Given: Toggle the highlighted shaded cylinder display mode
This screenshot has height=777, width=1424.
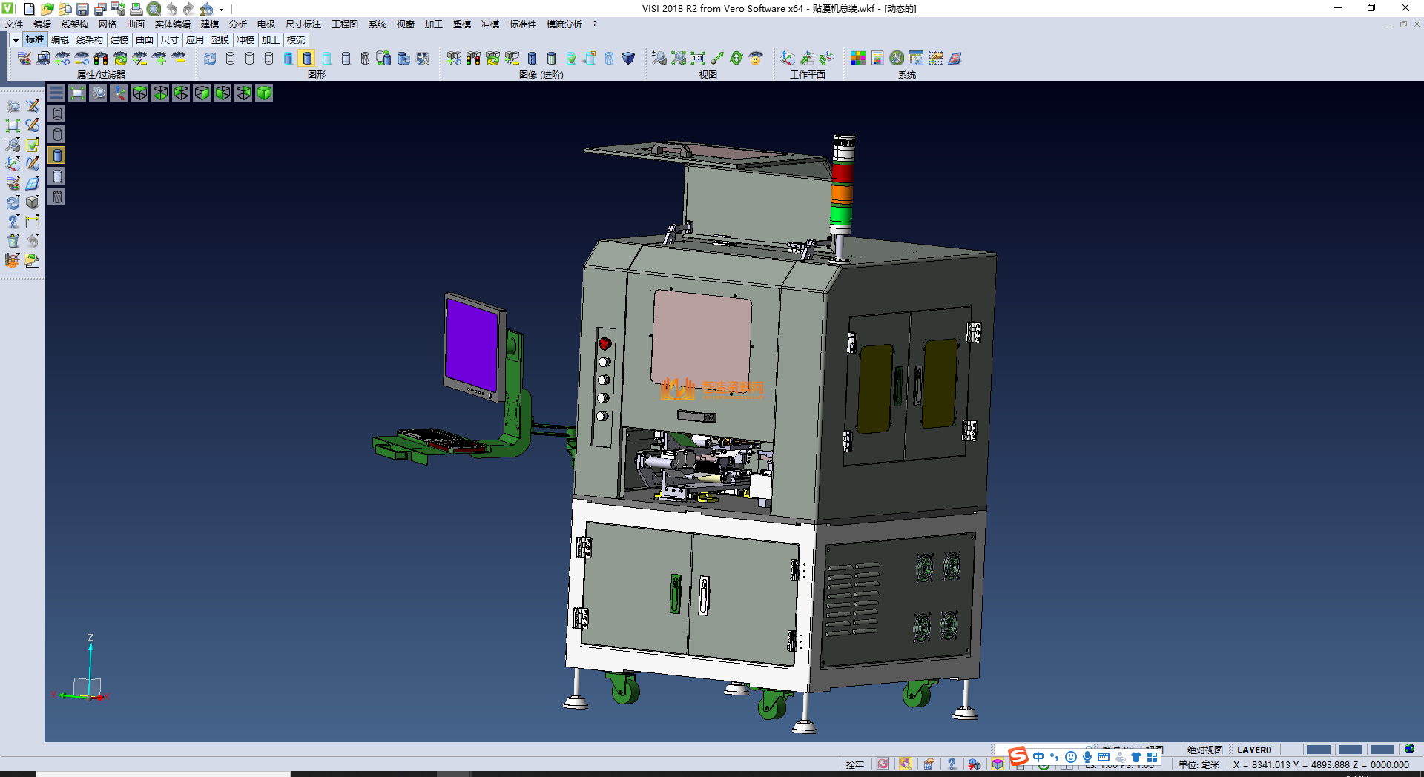Looking at the screenshot, I should (x=307, y=59).
